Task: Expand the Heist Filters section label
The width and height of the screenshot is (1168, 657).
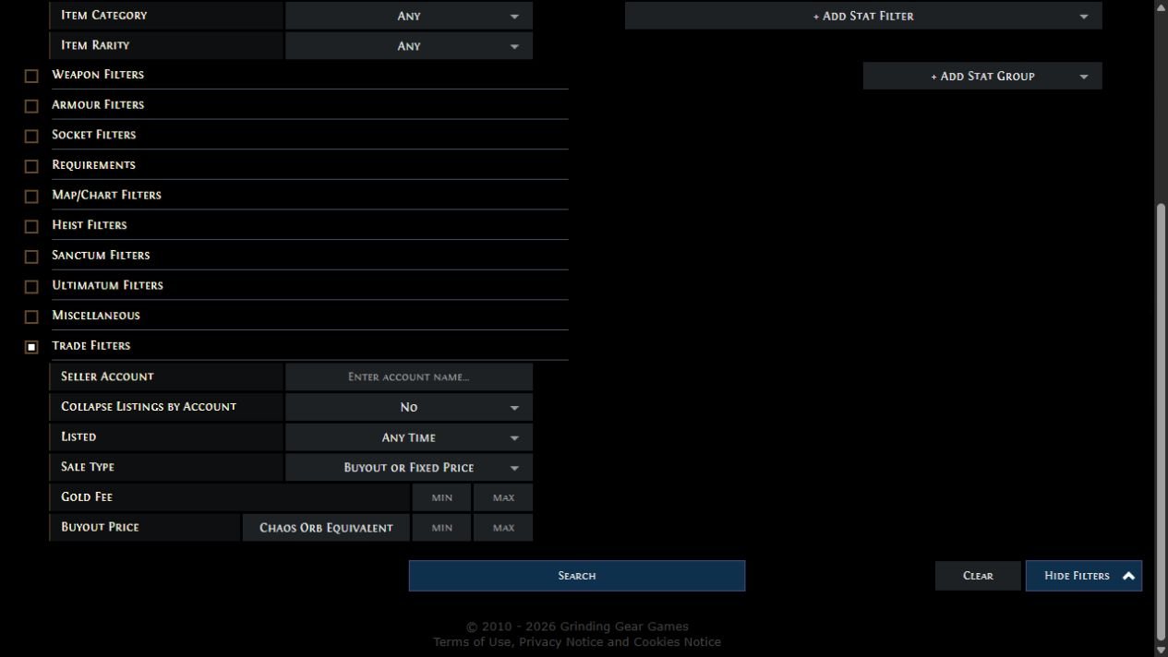Action: point(90,224)
